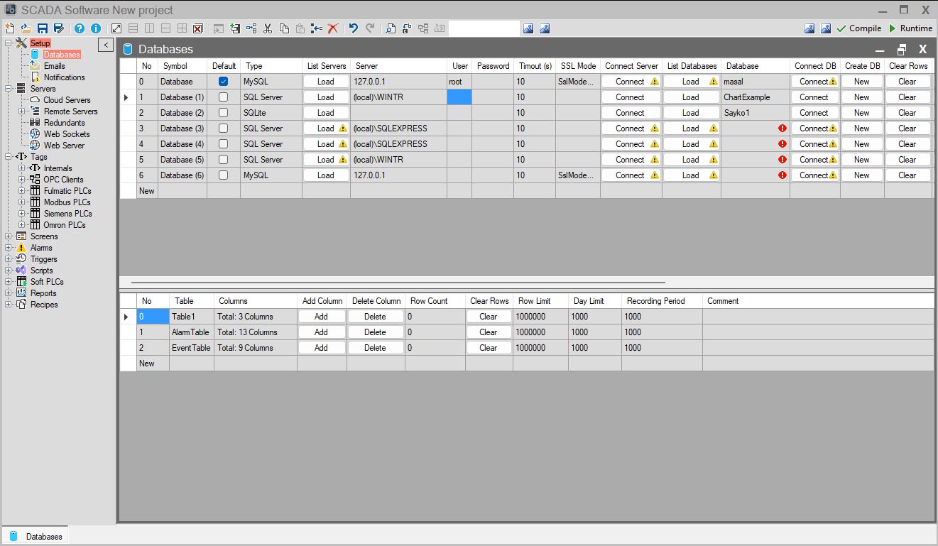Open the blue Help question mark icon
Image resolution: width=938 pixels, height=546 pixels.
click(x=80, y=28)
